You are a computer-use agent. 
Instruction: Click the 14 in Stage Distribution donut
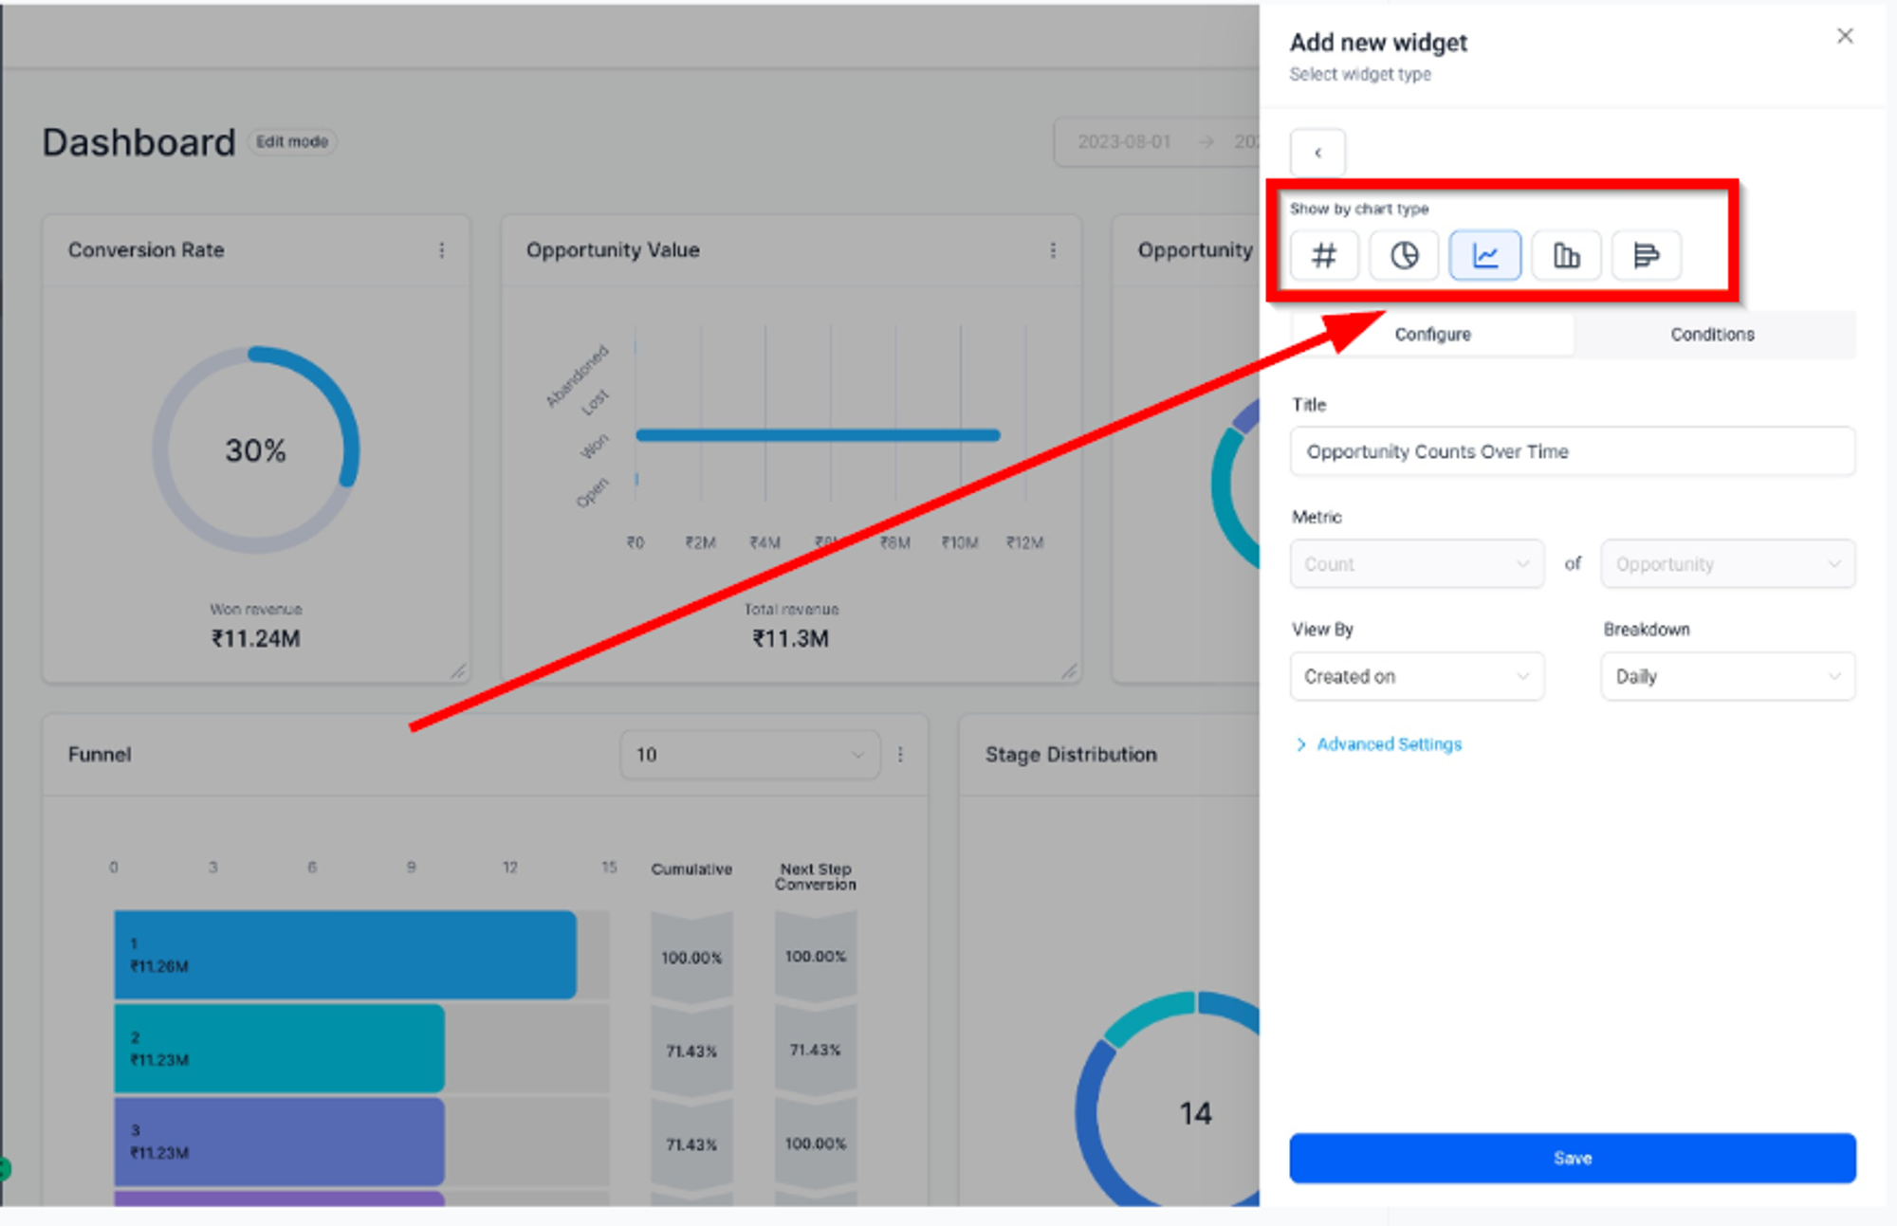point(1195,1113)
